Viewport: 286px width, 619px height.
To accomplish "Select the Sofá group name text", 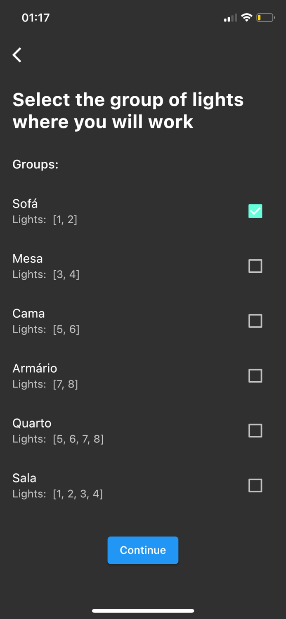I will tap(25, 203).
